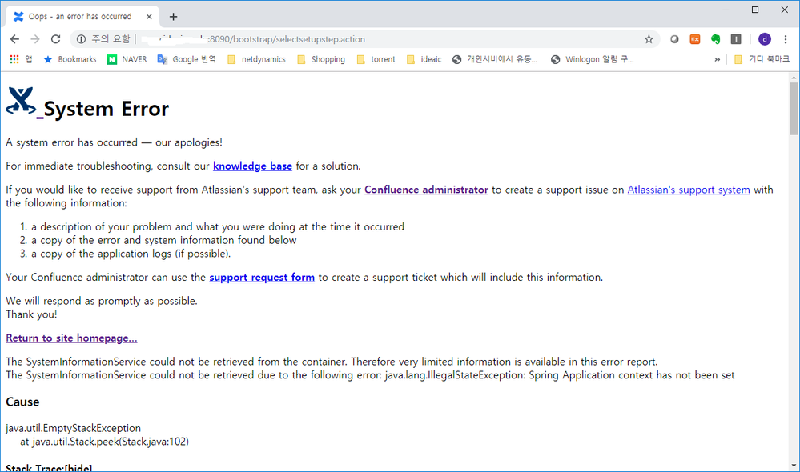
Task: Open the 개인서버에서 유동 bookmark
Action: (x=495, y=59)
